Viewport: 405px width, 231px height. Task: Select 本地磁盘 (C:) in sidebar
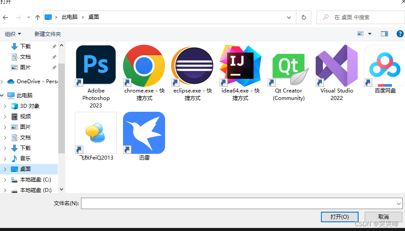pyautogui.click(x=31, y=180)
